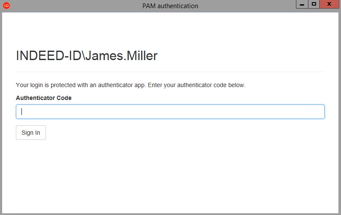
Task: Click the window's bottom gray border
Action: pyautogui.click(x=170, y=214)
